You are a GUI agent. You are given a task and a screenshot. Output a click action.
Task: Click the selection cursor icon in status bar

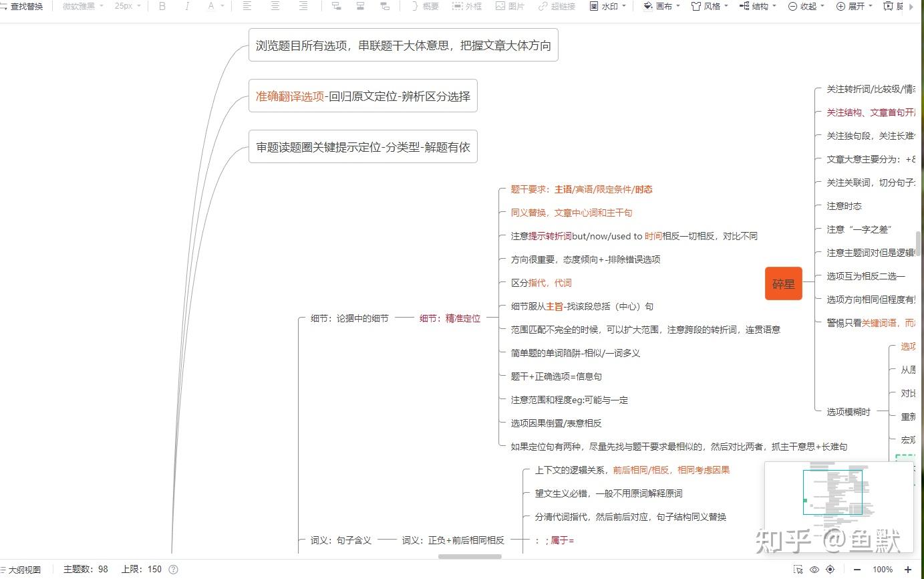[x=798, y=570]
